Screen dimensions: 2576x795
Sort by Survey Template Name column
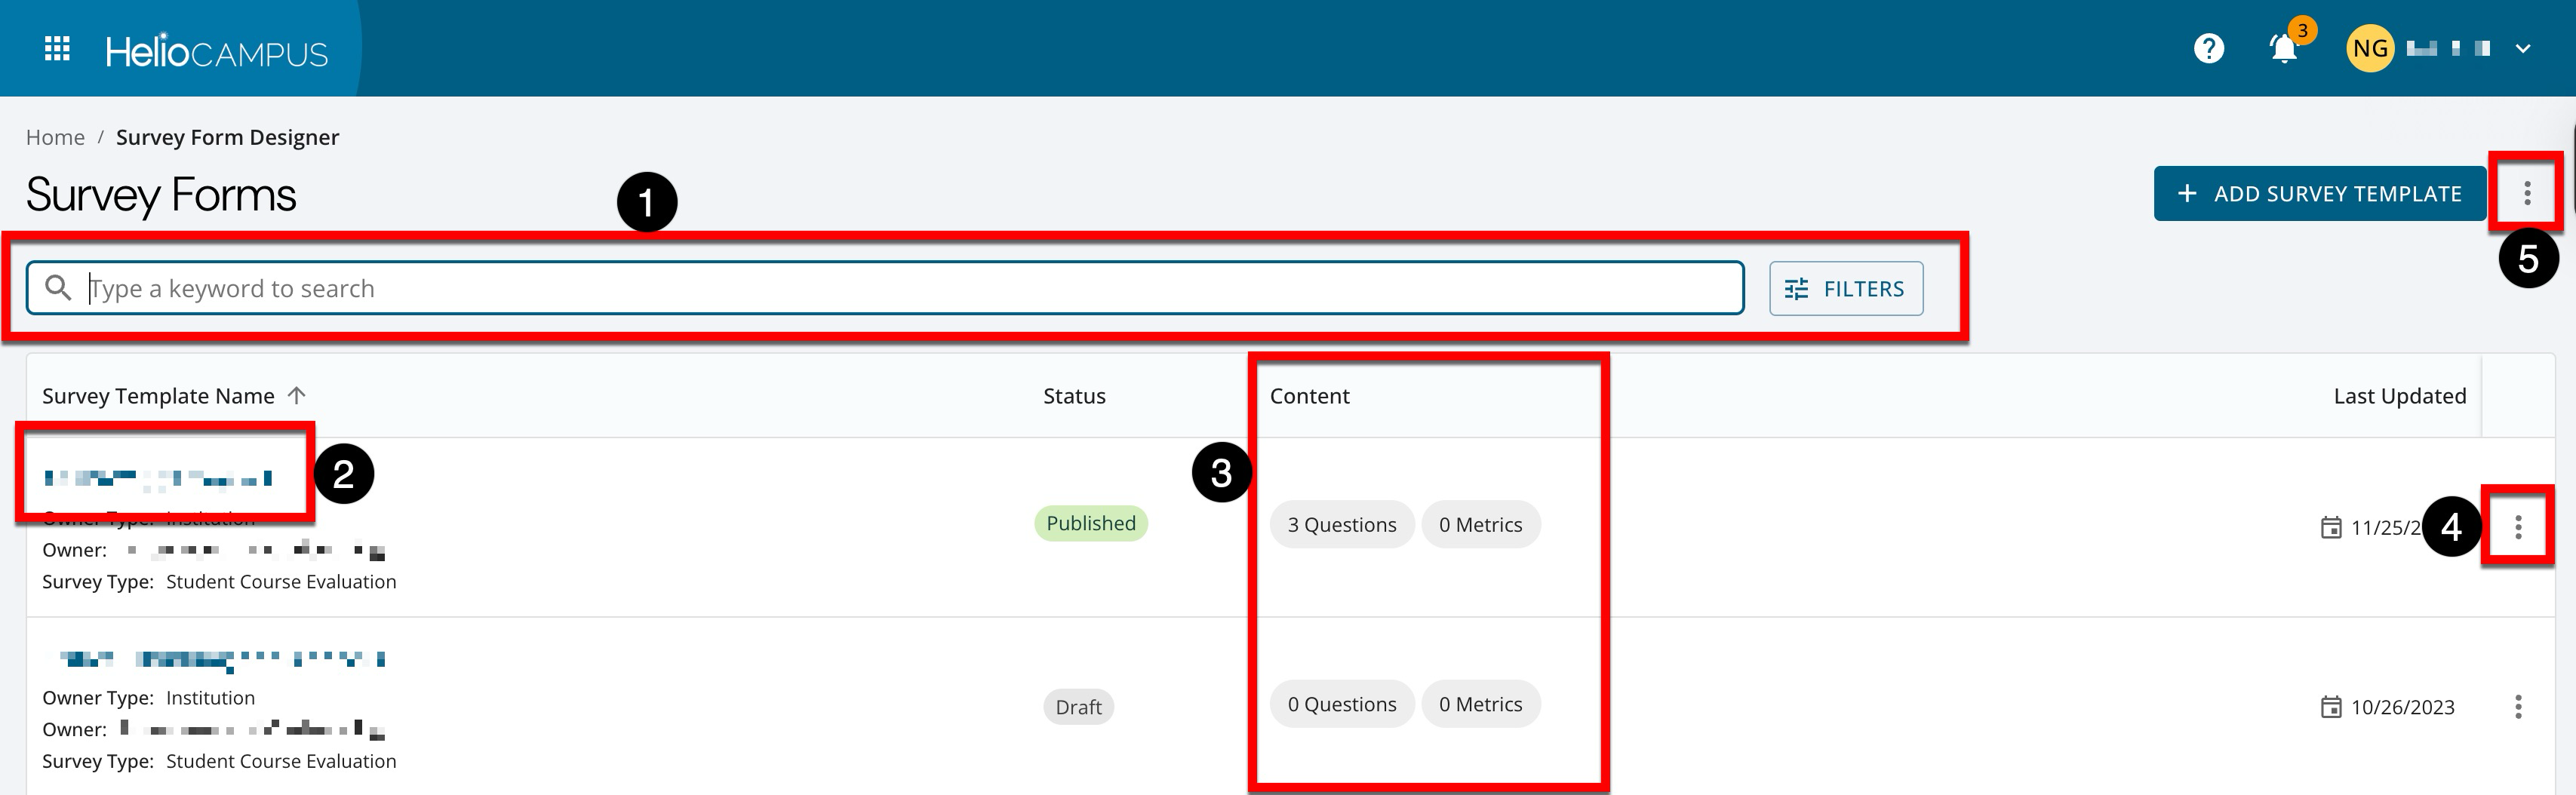click(158, 396)
